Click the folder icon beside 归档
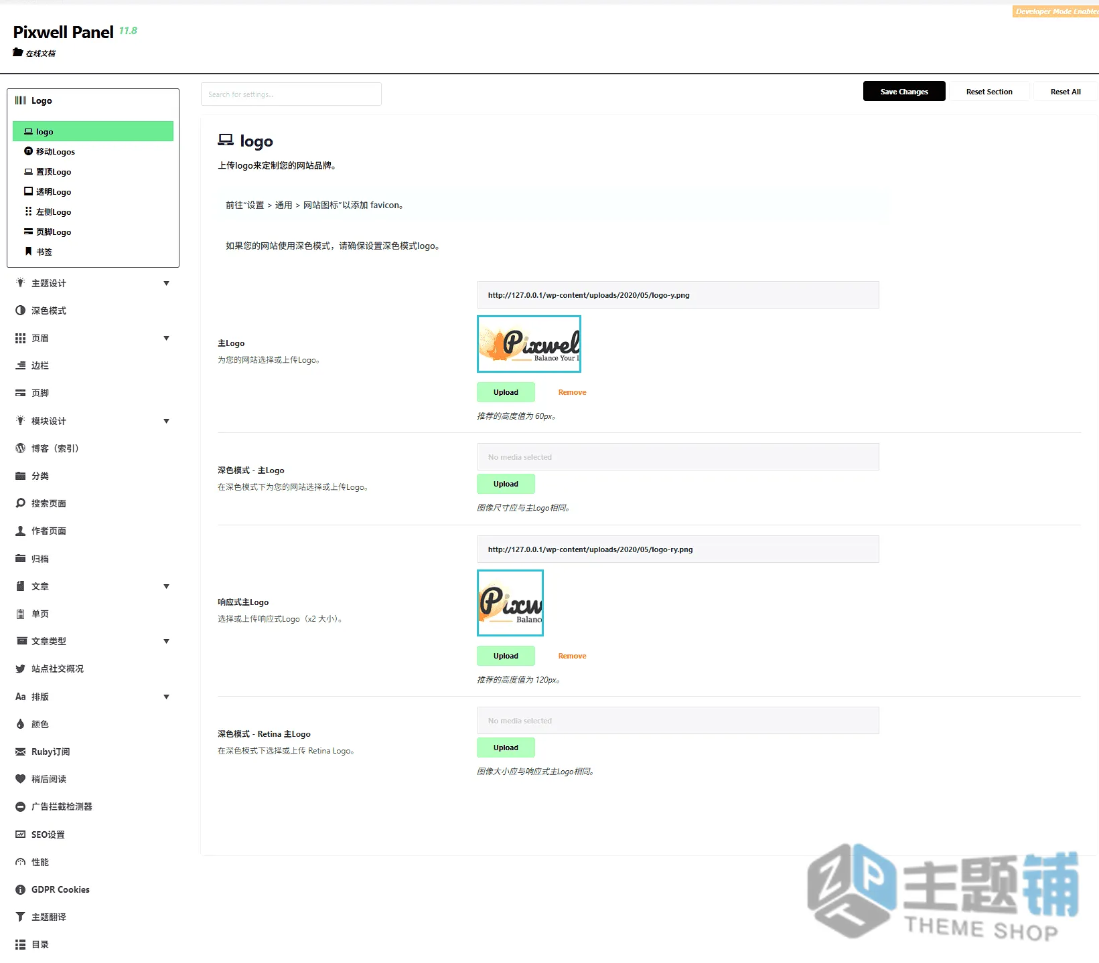This screenshot has width=1099, height=963. 20,559
